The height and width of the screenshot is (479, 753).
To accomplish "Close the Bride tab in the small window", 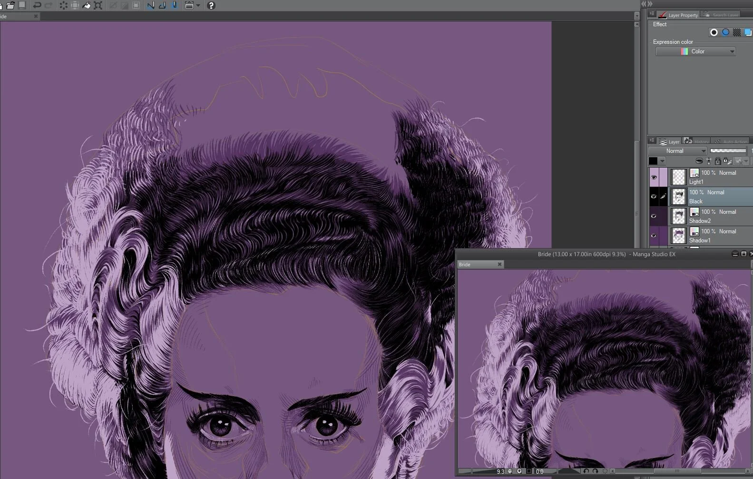I will click(499, 264).
